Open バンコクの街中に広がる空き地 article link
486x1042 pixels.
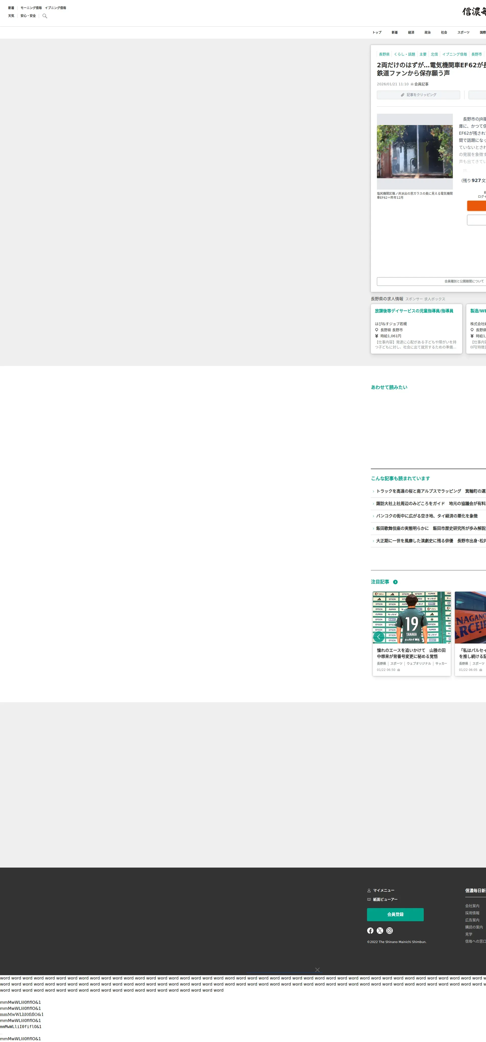427,516
